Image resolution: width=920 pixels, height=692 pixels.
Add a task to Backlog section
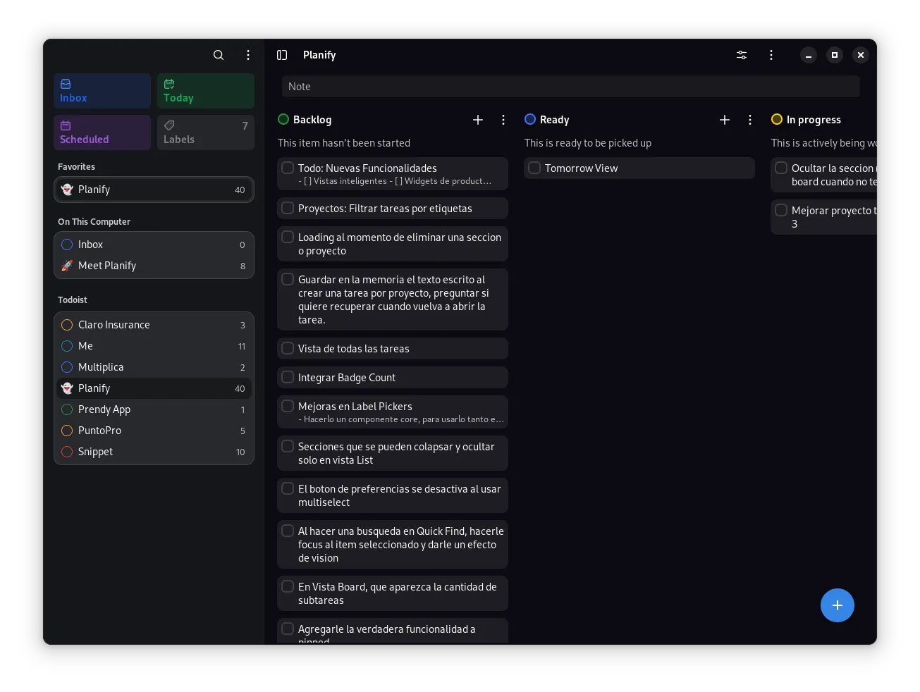tap(478, 120)
